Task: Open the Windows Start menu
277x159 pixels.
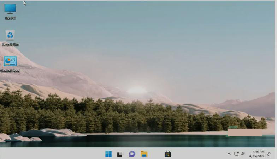Action: [108, 154]
